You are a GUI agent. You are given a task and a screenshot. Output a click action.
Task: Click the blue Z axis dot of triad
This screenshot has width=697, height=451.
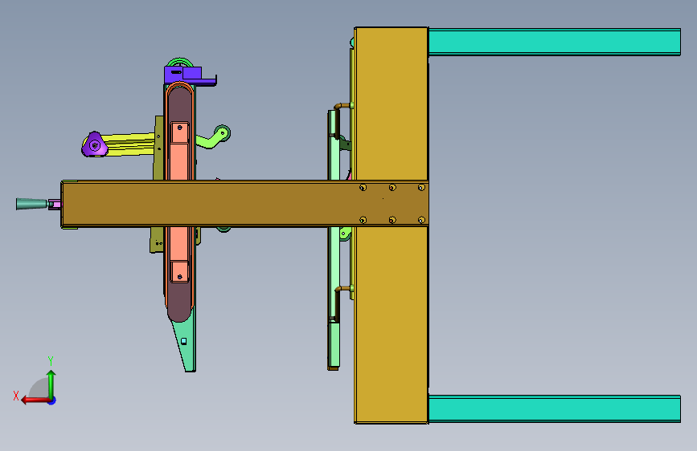click(x=52, y=400)
